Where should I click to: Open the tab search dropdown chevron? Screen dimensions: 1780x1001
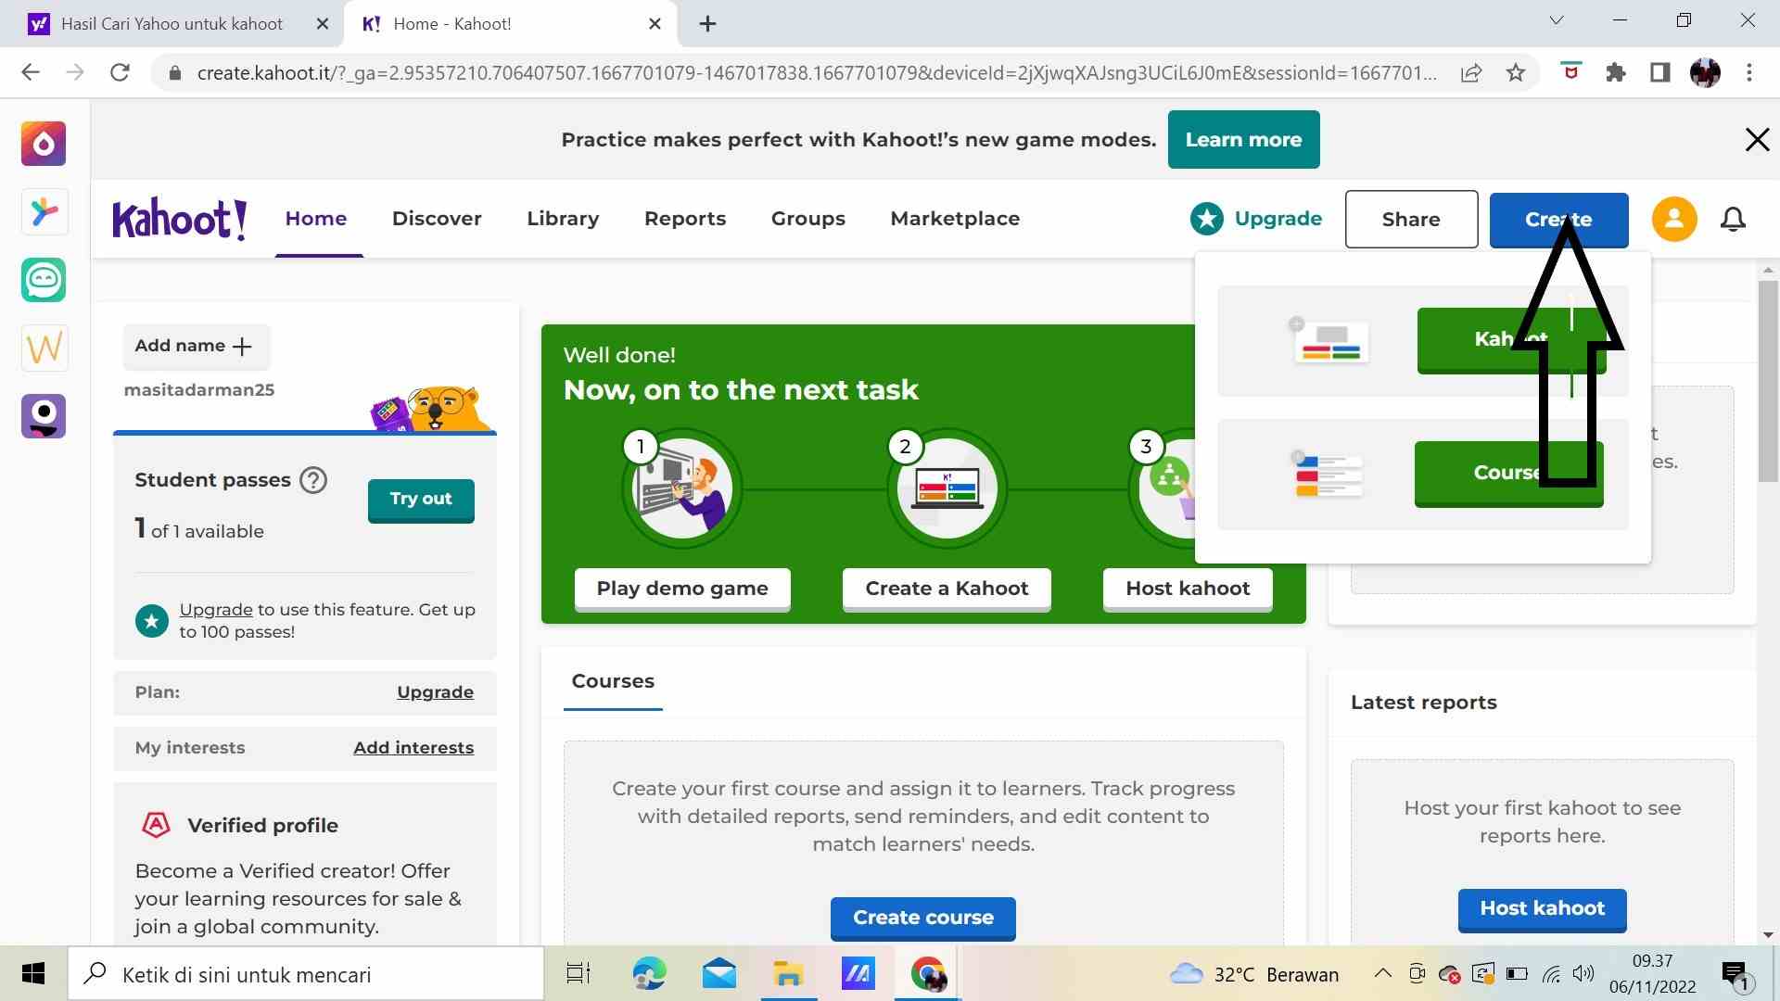pyautogui.click(x=1557, y=20)
